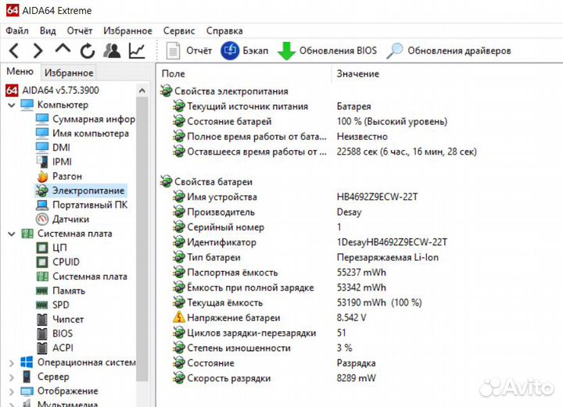Expand the Мультимедиа tree node
This screenshot has height=407, width=563.
pyautogui.click(x=12, y=405)
